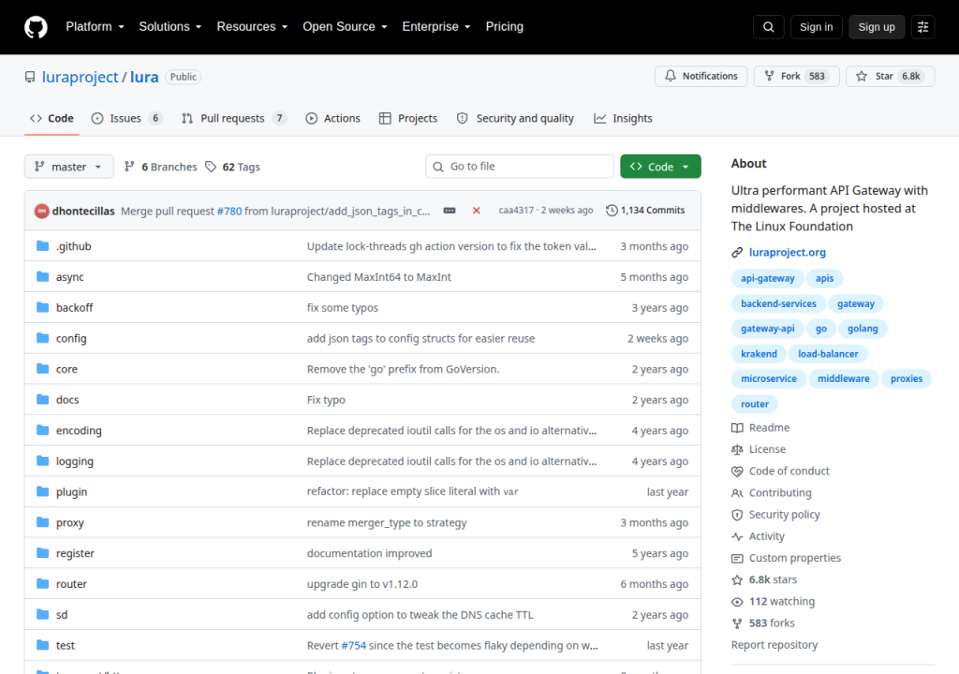Click the License scales icon
Image resolution: width=959 pixels, height=674 pixels.
[738, 449]
